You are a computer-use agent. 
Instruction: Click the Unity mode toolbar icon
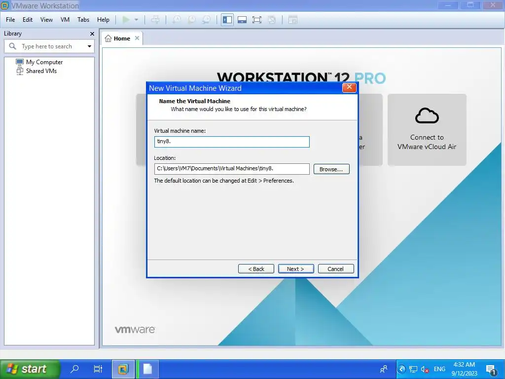[272, 20]
